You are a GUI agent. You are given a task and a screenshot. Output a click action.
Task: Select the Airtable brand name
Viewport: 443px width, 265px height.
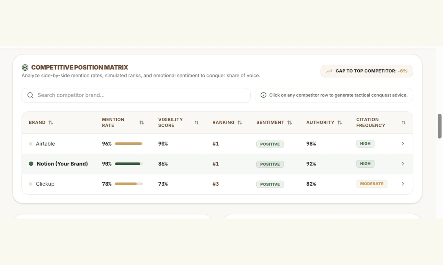click(45, 144)
